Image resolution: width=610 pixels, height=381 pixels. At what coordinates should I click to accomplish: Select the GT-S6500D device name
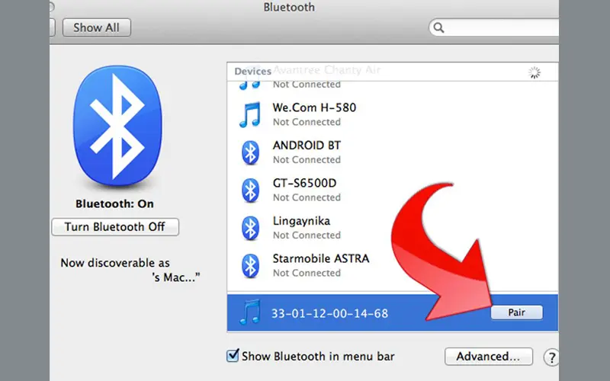(x=304, y=183)
